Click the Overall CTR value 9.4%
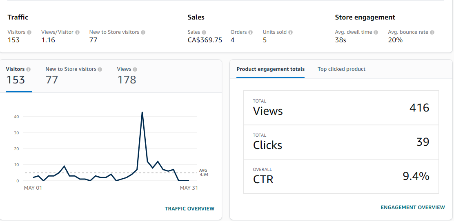Image resolution: width=454 pixels, height=221 pixels. click(416, 176)
